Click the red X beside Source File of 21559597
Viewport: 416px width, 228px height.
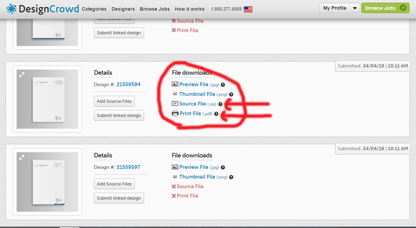click(x=174, y=186)
